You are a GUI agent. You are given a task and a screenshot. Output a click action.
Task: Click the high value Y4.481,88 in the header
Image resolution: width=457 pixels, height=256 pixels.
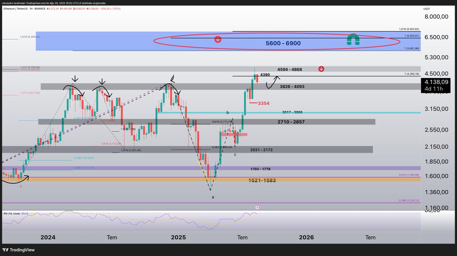[x=66, y=8]
